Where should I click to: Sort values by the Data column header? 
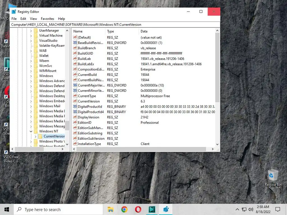177,31
